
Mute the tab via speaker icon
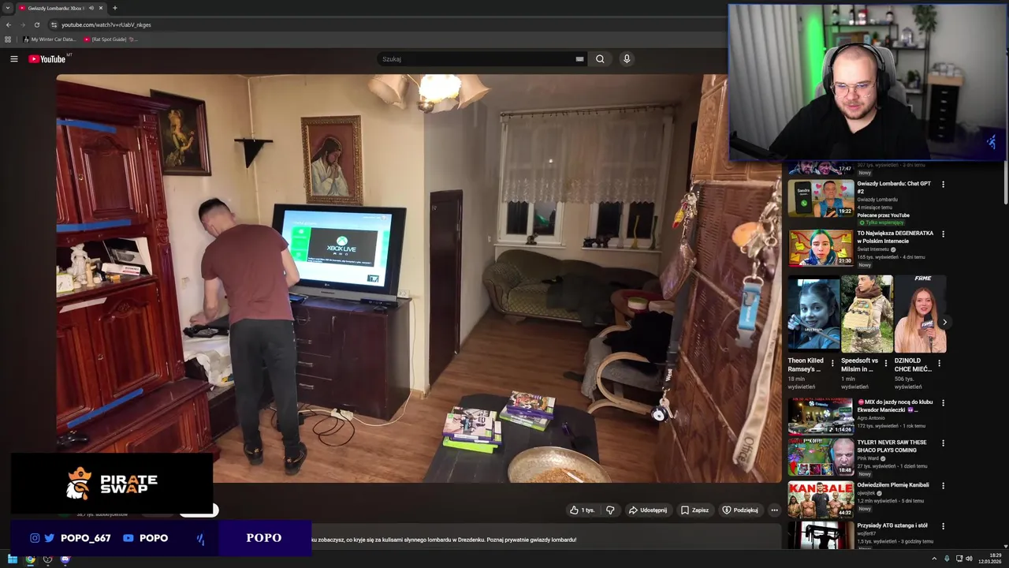[x=91, y=8]
